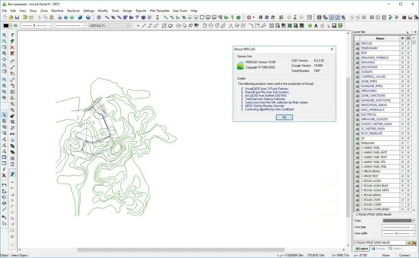Viewport: 419px width, 258px height.
Task: Click the Pan four-arrow tool
Action: pyautogui.click(x=4, y=59)
